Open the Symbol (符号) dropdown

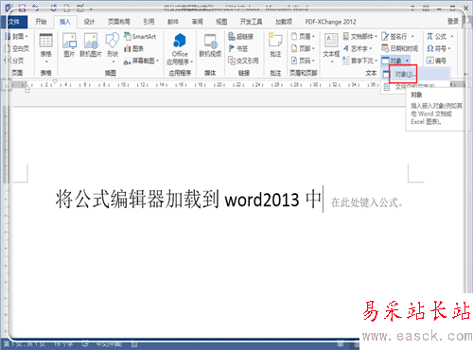coord(439,48)
